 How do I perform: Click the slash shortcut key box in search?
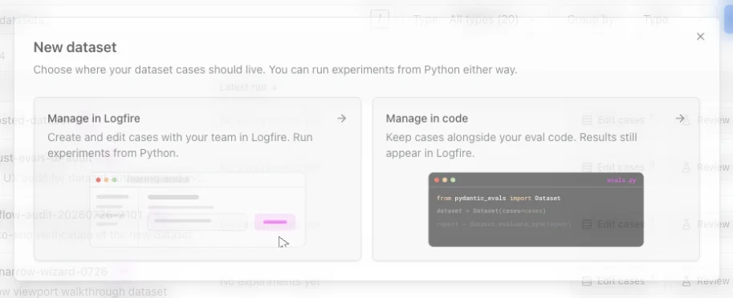380,19
